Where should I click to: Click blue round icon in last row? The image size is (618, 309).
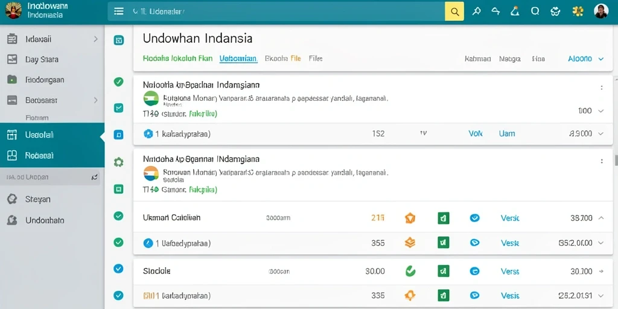pos(475,295)
